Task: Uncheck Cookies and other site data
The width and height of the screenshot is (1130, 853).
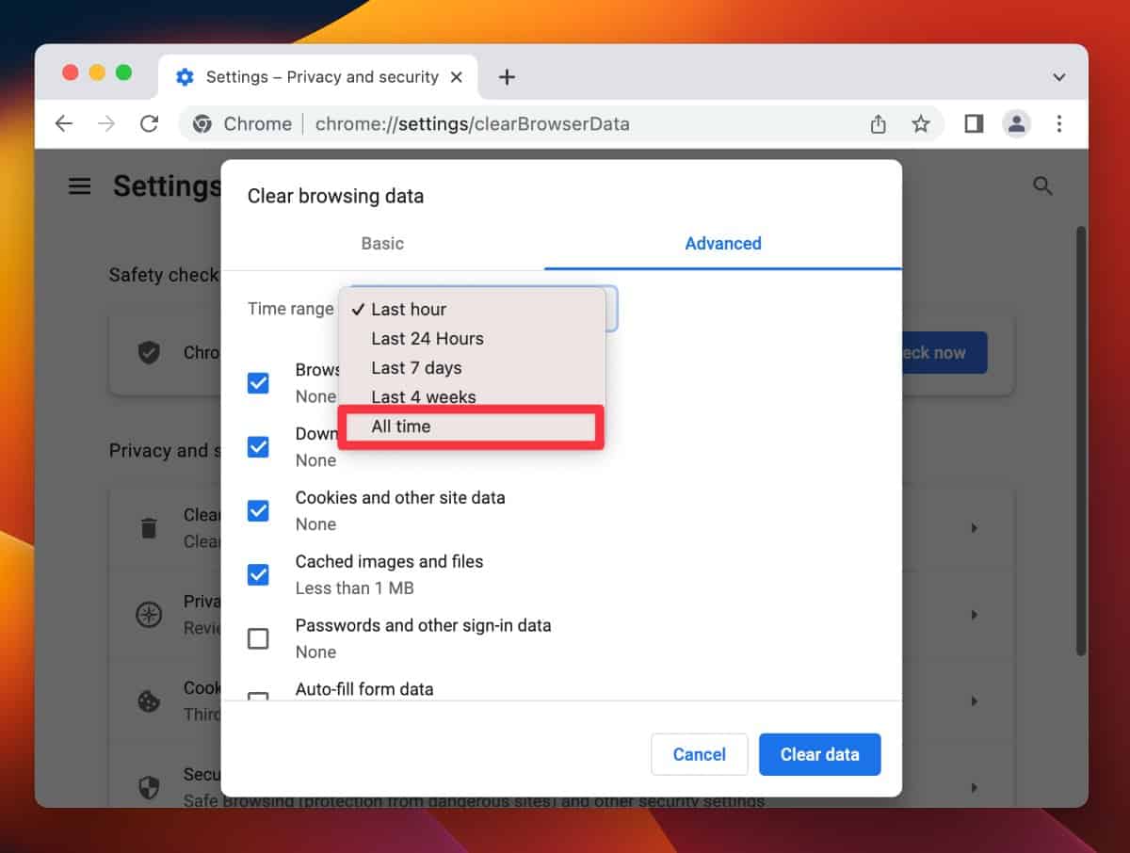Action: pos(258,510)
